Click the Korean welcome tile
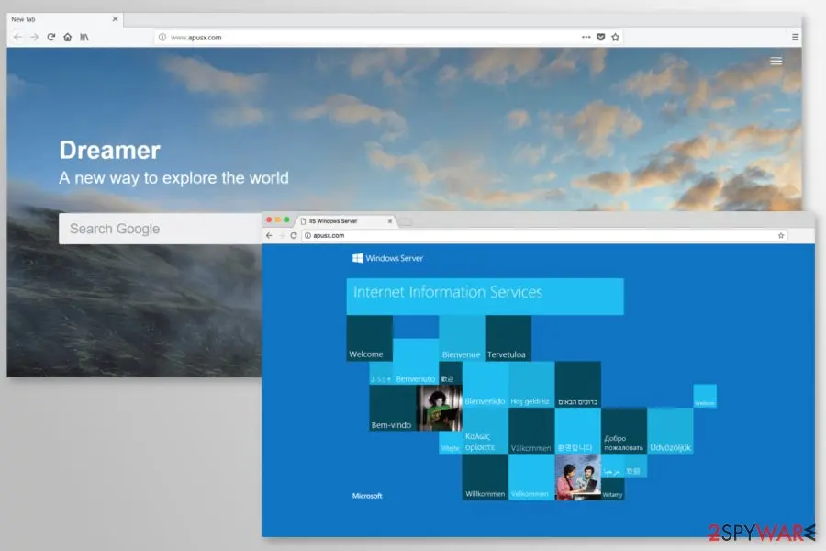Image resolution: width=826 pixels, height=551 pixels. pyautogui.click(x=577, y=431)
